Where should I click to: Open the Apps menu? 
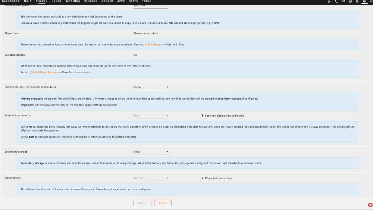[x=121, y=1]
